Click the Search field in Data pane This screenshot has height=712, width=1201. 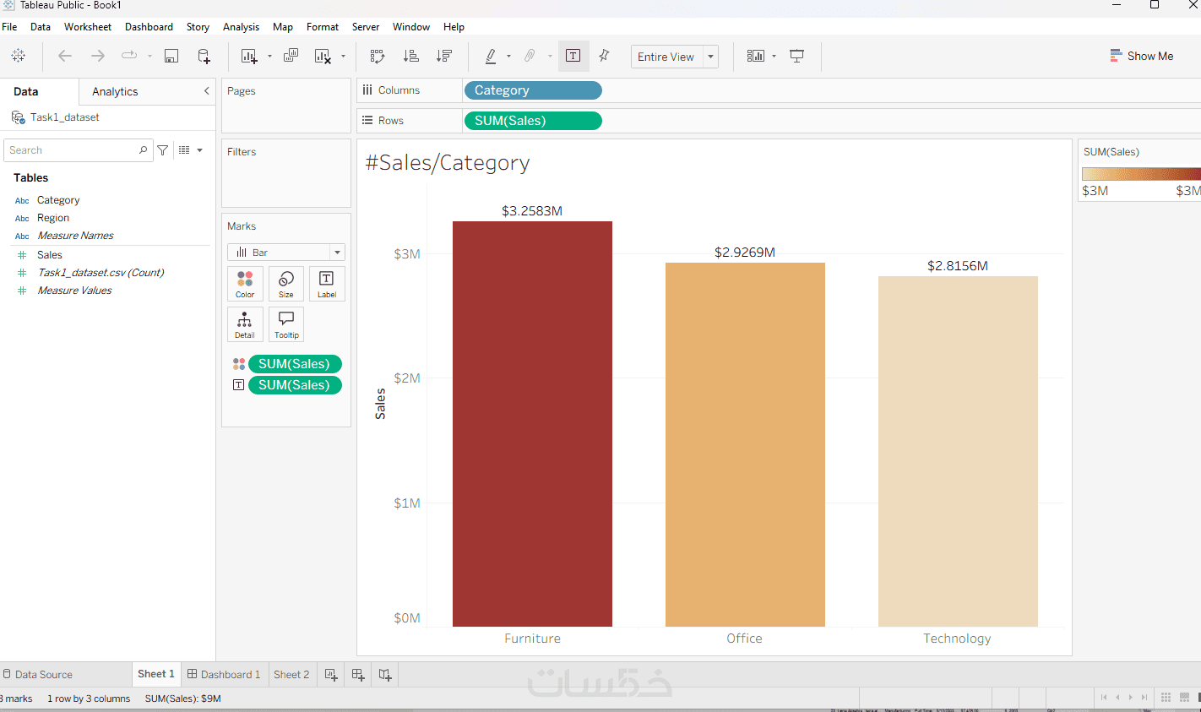click(x=79, y=150)
